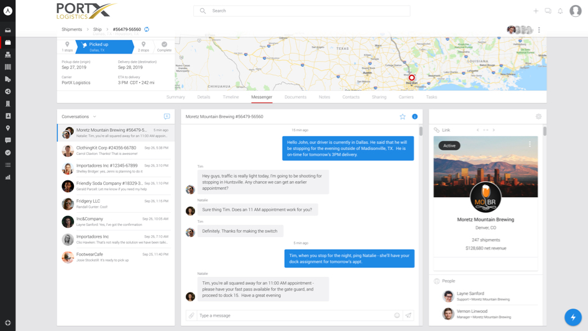Start a new conversation icon
Image resolution: width=588 pixels, height=331 pixels.
(167, 116)
